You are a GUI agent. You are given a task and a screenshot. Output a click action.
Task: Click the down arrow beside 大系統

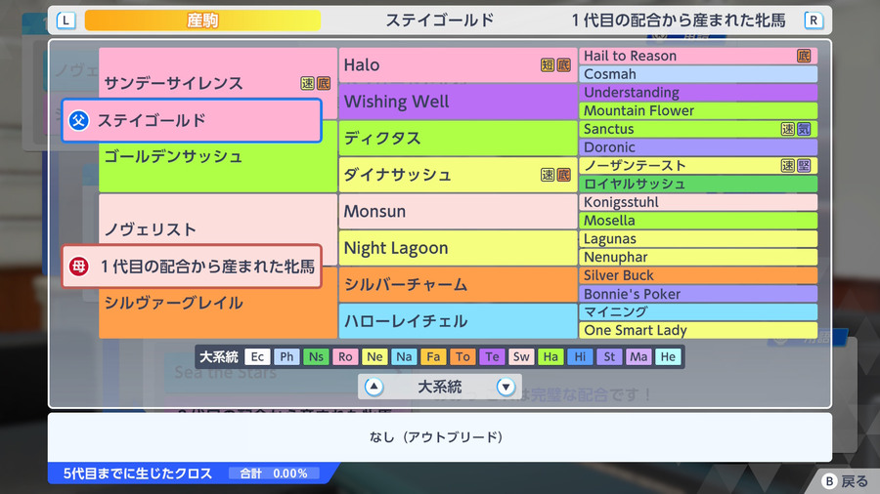[x=506, y=387]
